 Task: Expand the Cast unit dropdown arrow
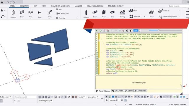145,16
